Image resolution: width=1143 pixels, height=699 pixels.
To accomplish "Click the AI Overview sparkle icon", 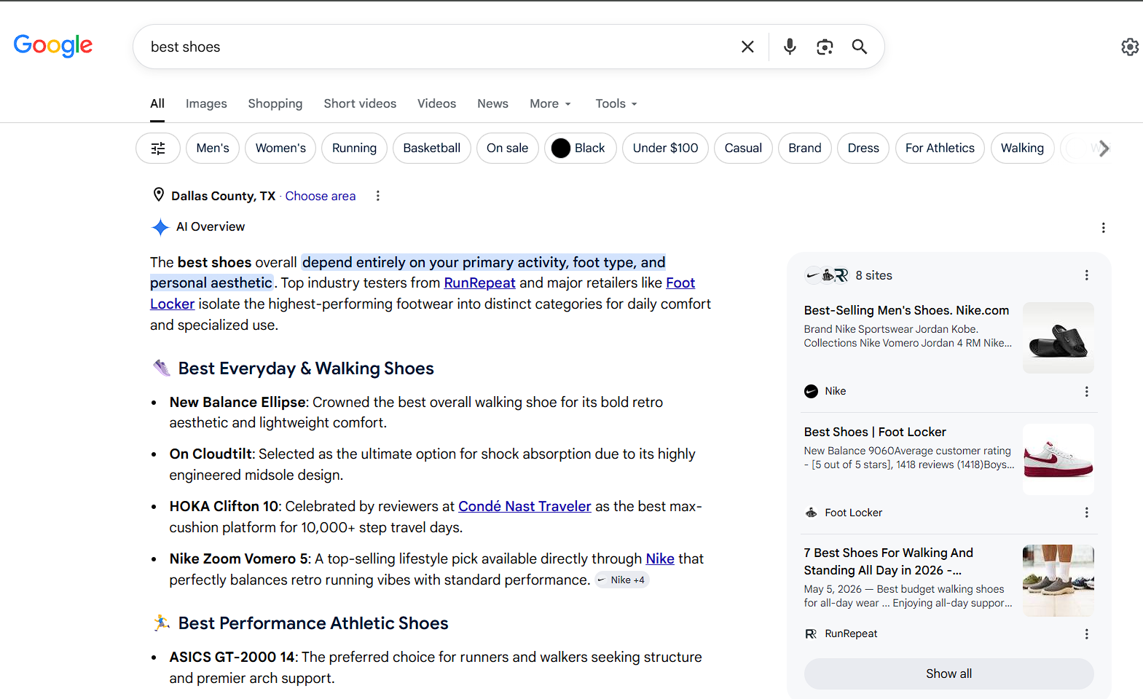I will pyautogui.click(x=160, y=227).
